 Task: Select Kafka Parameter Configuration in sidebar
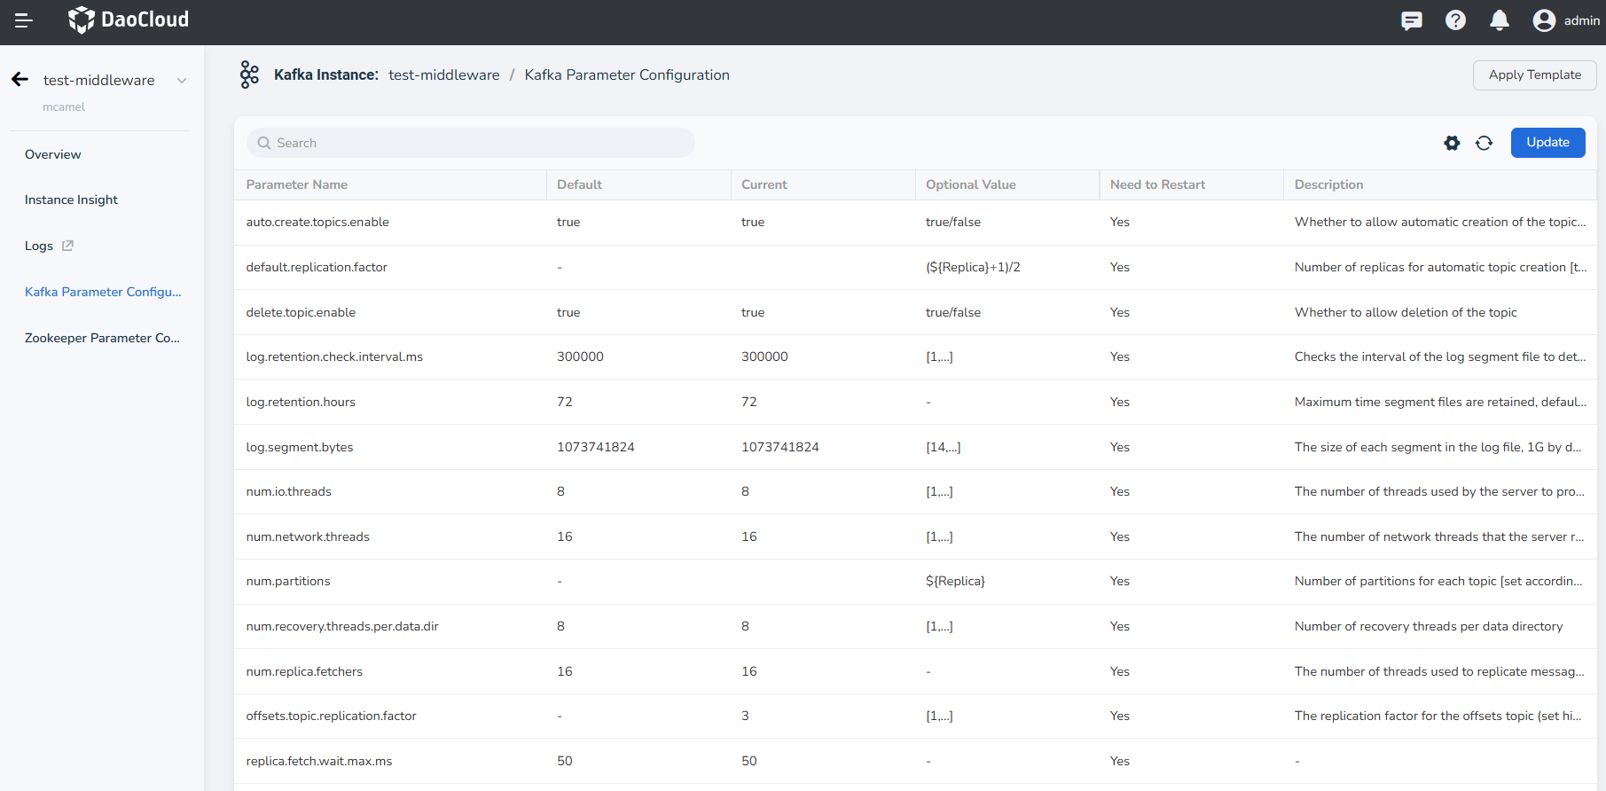[103, 292]
